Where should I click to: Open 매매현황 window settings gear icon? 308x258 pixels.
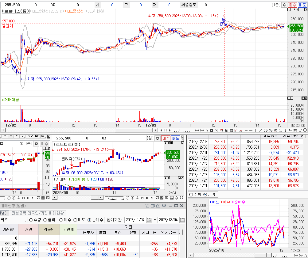point(164,206)
